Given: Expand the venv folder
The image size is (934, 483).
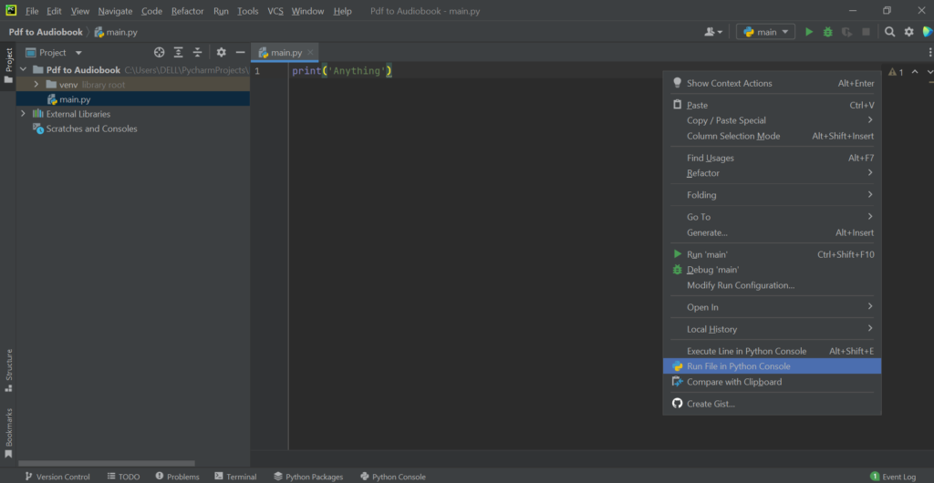Looking at the screenshot, I should pos(36,85).
